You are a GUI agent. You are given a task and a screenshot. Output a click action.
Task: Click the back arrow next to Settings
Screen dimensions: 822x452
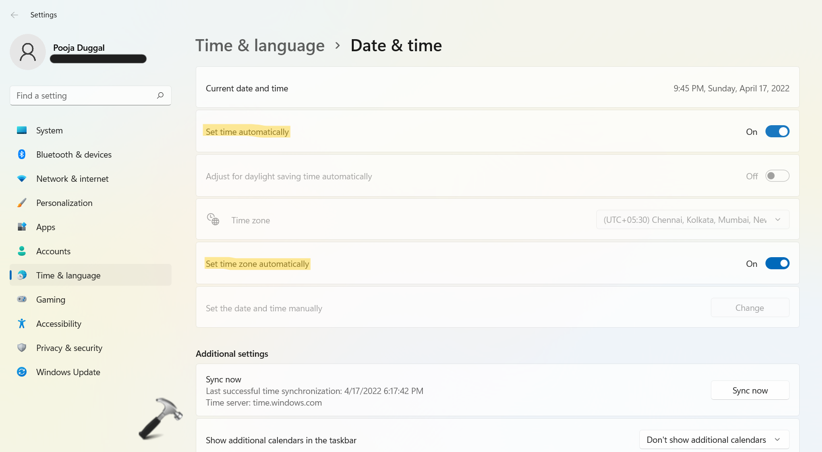click(x=14, y=15)
